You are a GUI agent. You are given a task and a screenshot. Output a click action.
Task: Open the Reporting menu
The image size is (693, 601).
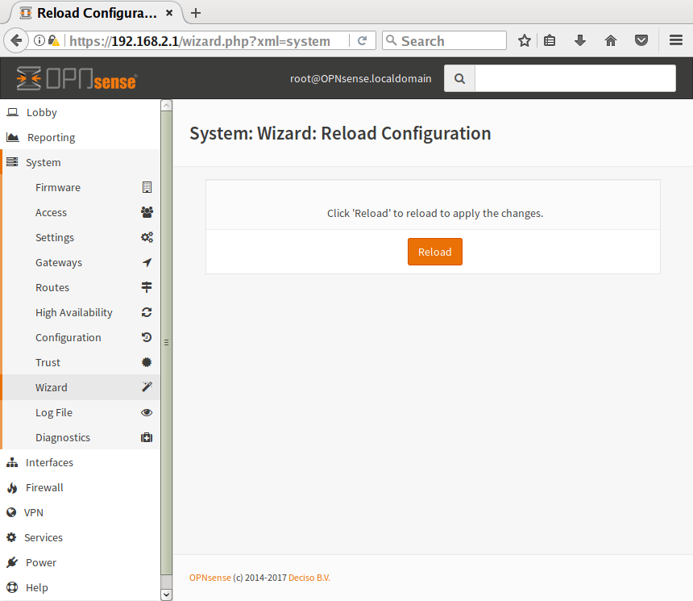tap(51, 137)
